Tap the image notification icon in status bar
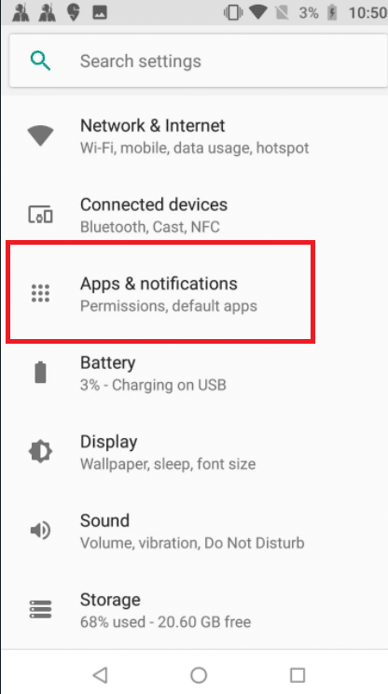The width and height of the screenshot is (388, 694). pos(101,13)
